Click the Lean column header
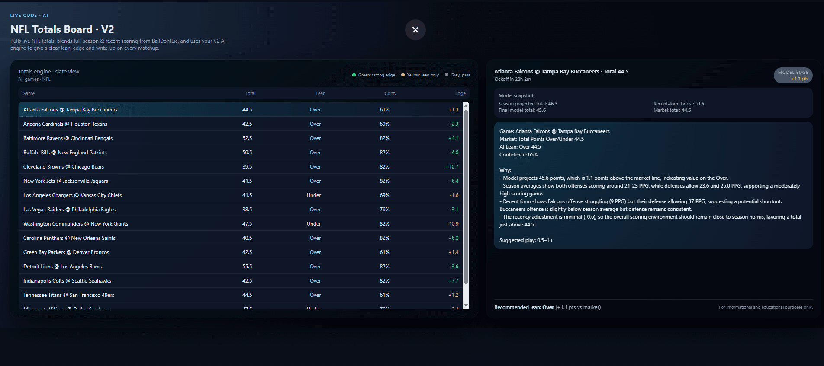Viewport: 824px width, 366px height. [320, 93]
